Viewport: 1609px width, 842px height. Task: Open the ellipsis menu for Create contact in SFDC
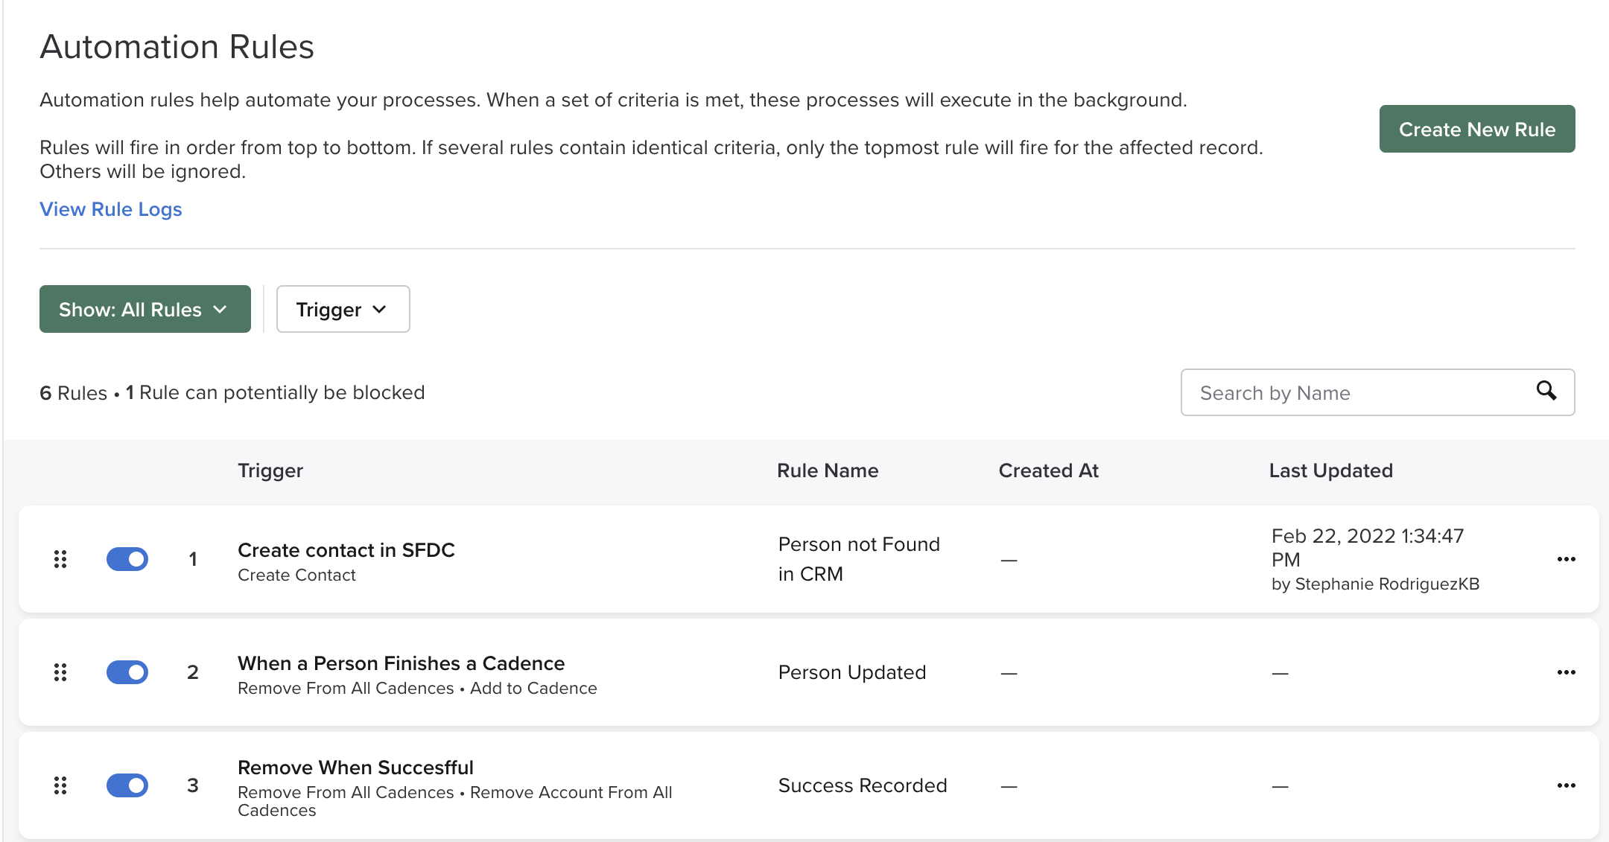(1567, 559)
